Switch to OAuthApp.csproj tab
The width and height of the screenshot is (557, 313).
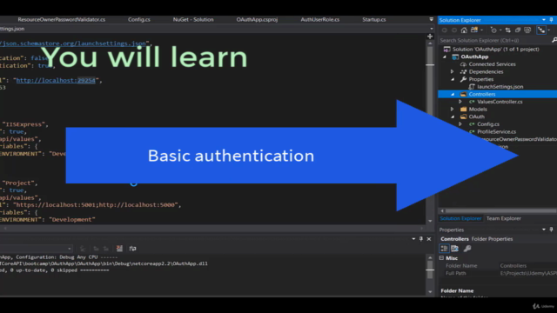[x=257, y=19]
